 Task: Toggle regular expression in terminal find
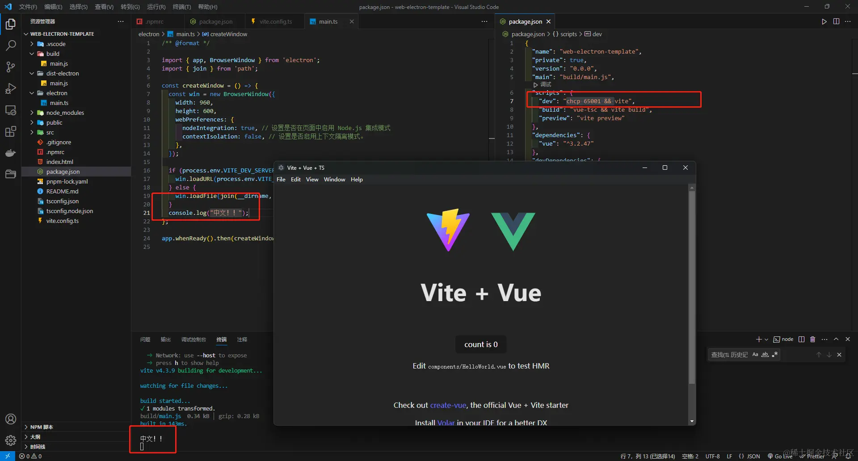(775, 355)
